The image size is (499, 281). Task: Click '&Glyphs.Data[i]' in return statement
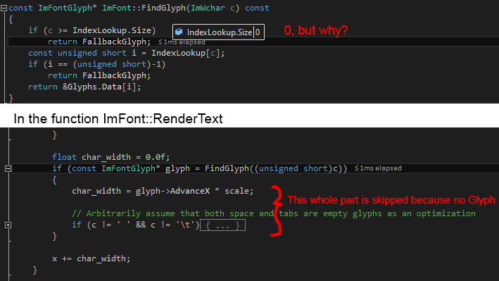[x=100, y=87]
